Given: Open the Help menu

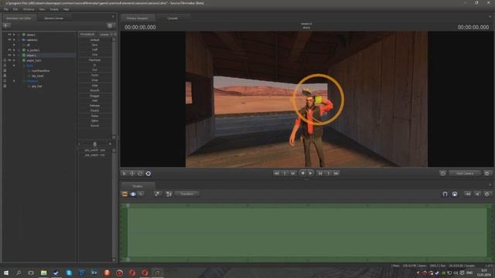Looking at the screenshot, I should 67,9.
